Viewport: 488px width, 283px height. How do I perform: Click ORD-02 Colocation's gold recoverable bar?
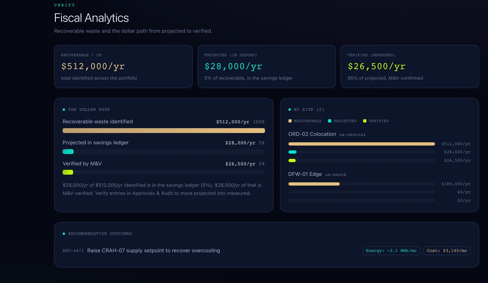(x=362, y=144)
